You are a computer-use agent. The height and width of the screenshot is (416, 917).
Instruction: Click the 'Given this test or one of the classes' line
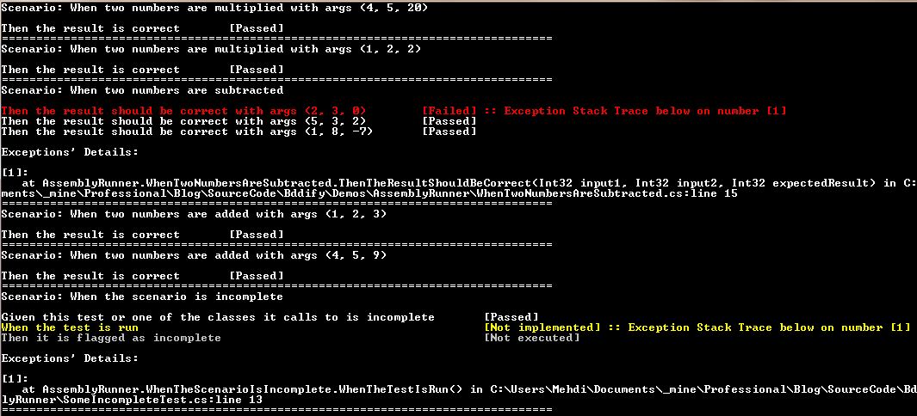coord(218,317)
